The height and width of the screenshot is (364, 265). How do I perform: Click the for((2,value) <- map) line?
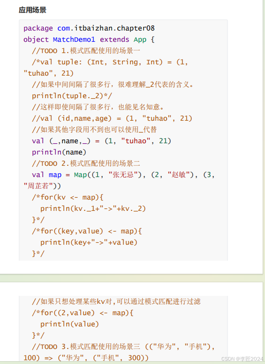coord(83,313)
